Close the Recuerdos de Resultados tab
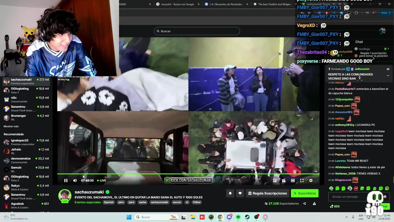Image resolution: width=394 pixels, height=222 pixels. click(x=247, y=4)
